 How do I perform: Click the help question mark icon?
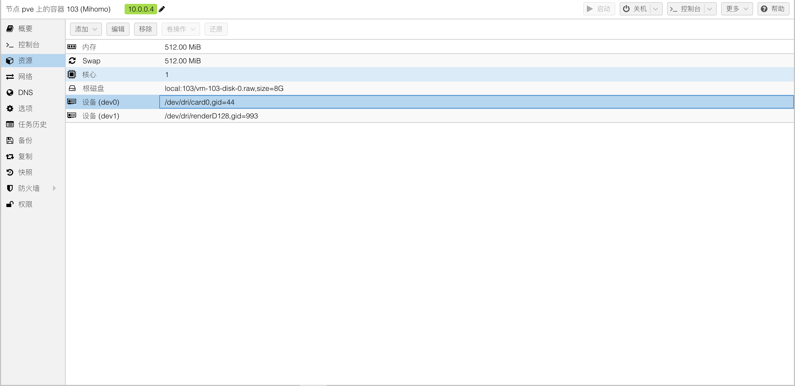click(764, 9)
